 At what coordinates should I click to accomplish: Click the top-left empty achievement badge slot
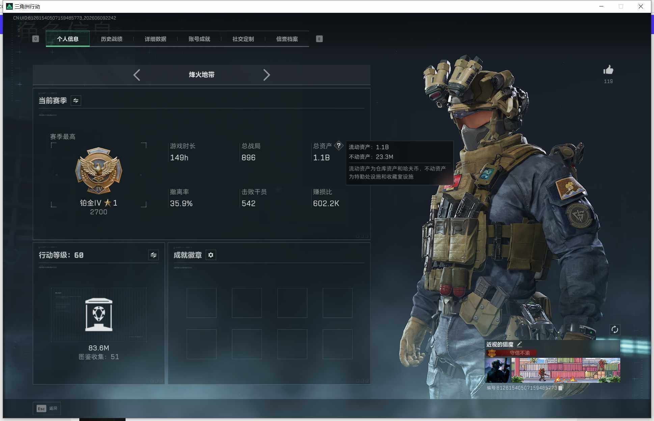(x=201, y=303)
